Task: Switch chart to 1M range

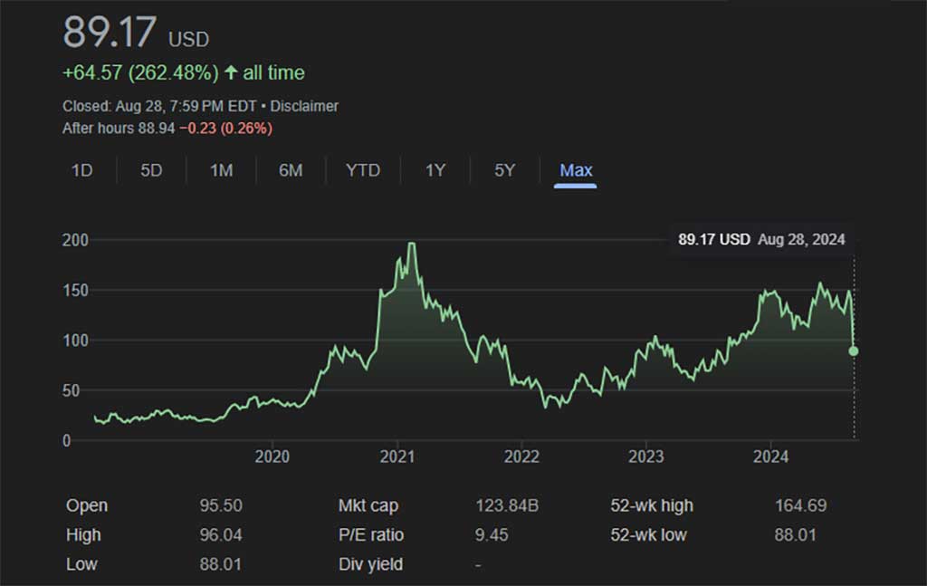Action: (x=222, y=171)
